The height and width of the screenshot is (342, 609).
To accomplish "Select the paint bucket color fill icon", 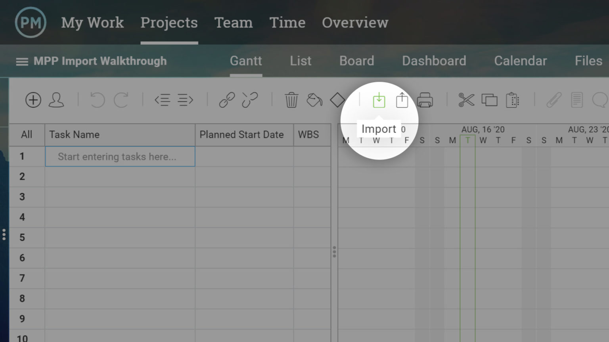I will pyautogui.click(x=314, y=100).
